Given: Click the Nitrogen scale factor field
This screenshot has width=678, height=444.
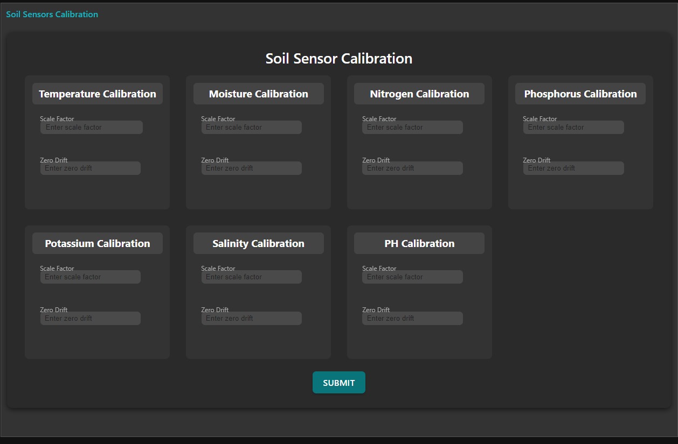Looking at the screenshot, I should coord(412,127).
